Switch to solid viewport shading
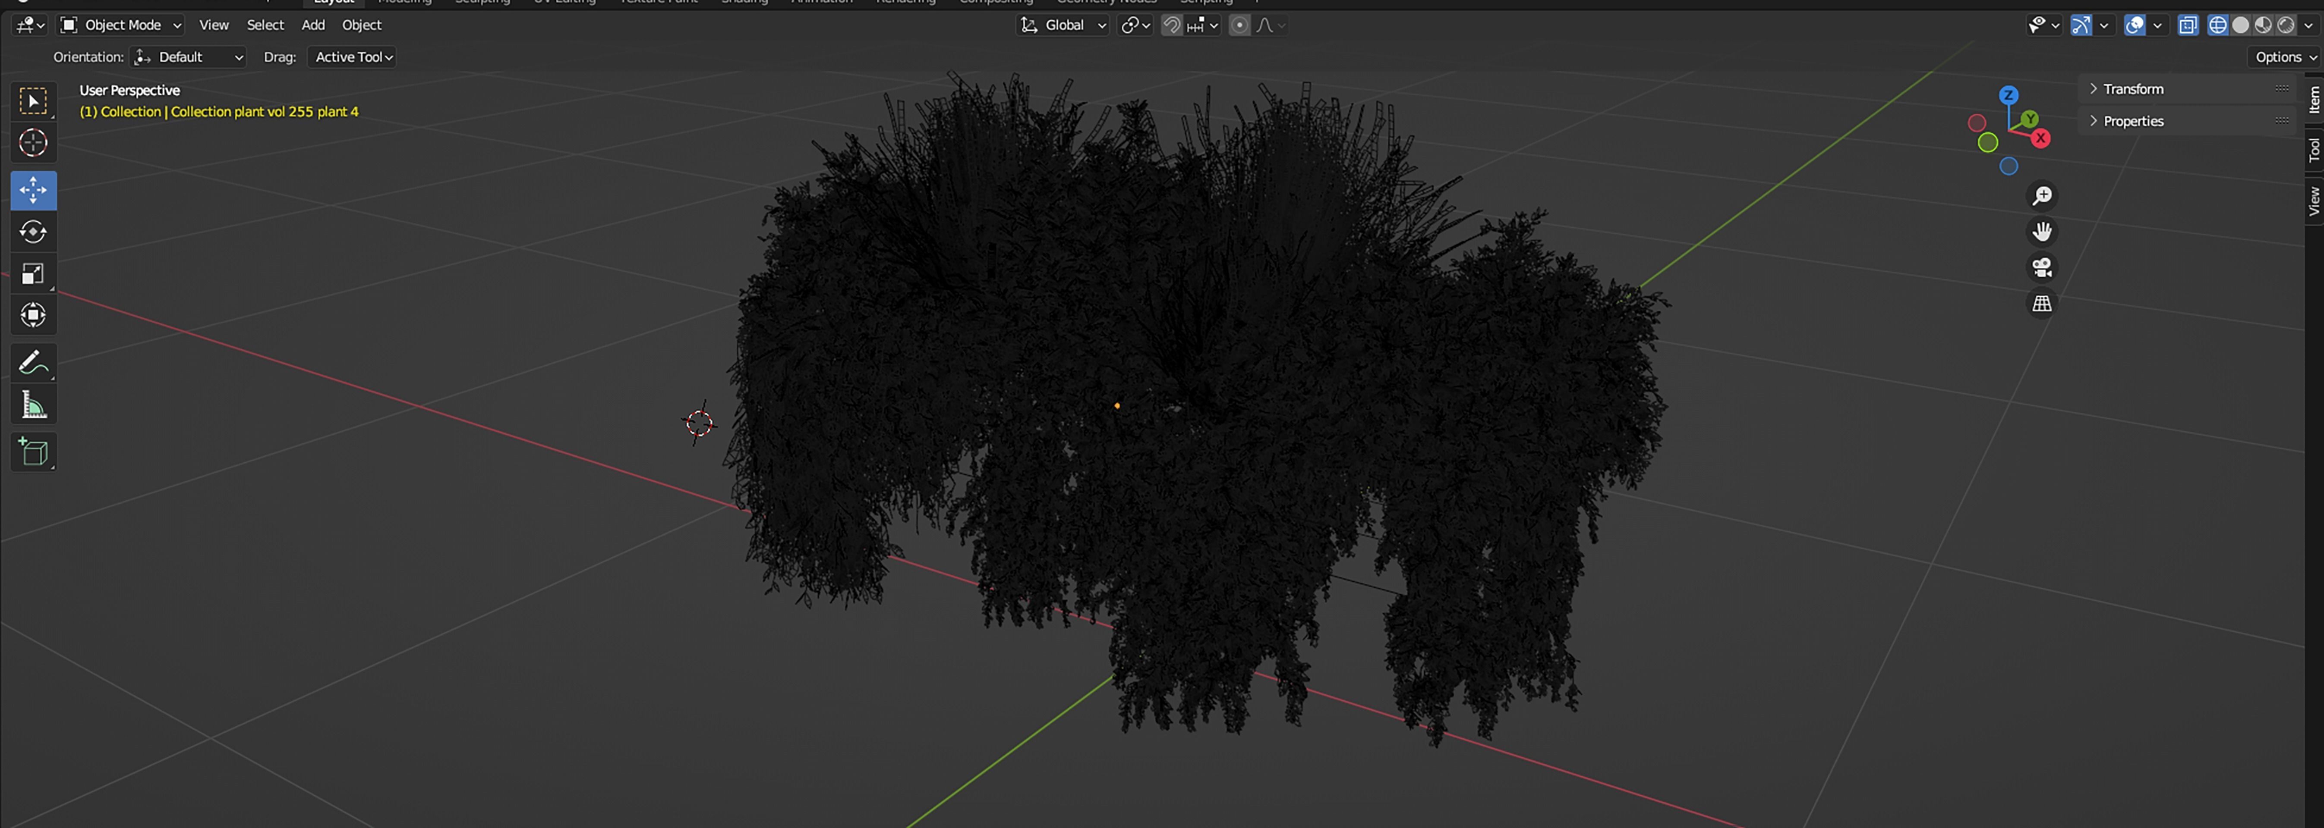The width and height of the screenshot is (2324, 828). click(x=2240, y=25)
